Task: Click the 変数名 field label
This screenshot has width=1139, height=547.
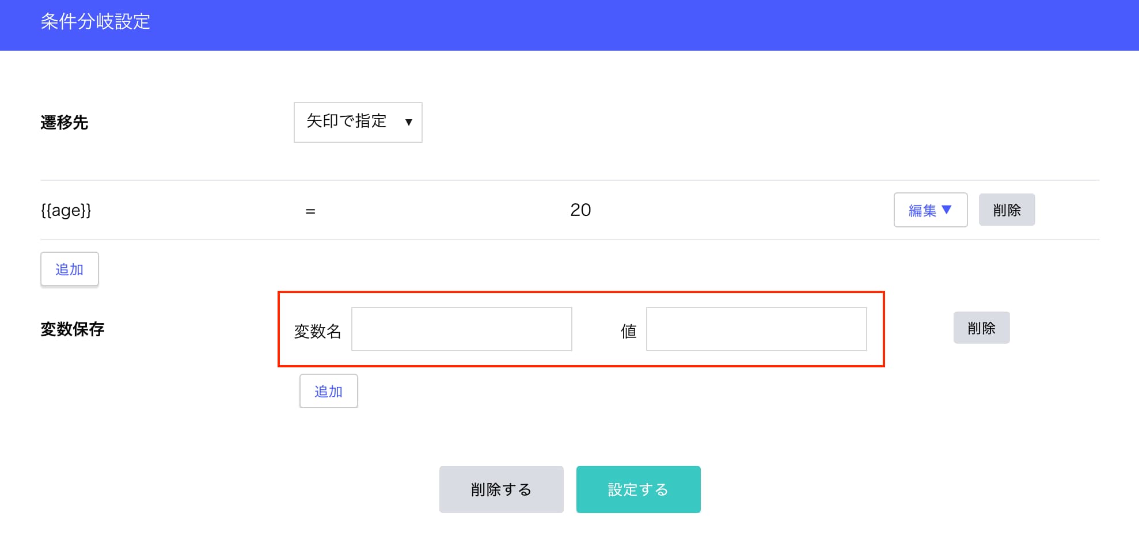Action: (x=317, y=331)
